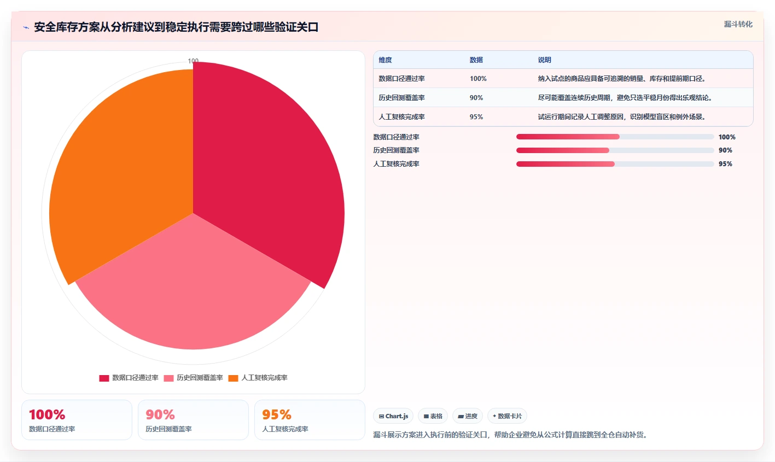Click the 说明 column header
Screen dimensions: 775x462
click(x=544, y=60)
